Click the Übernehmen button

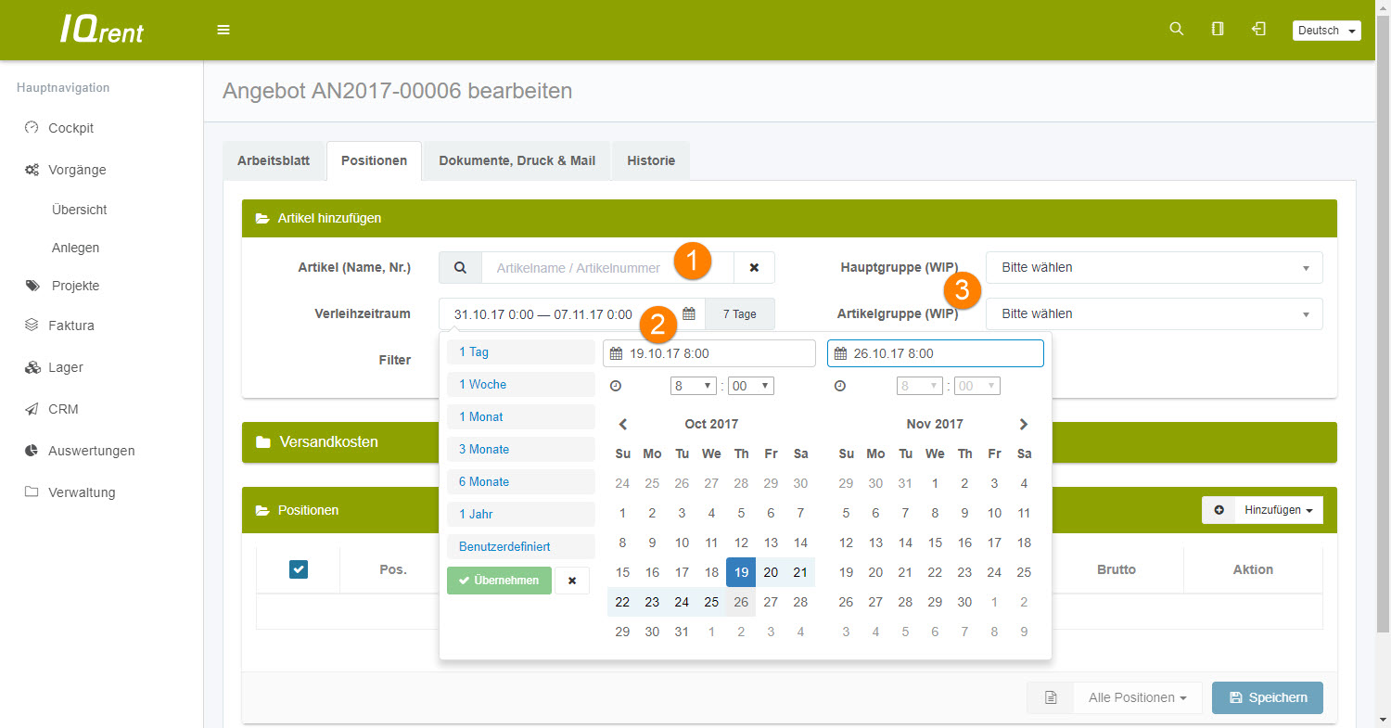[x=499, y=581]
